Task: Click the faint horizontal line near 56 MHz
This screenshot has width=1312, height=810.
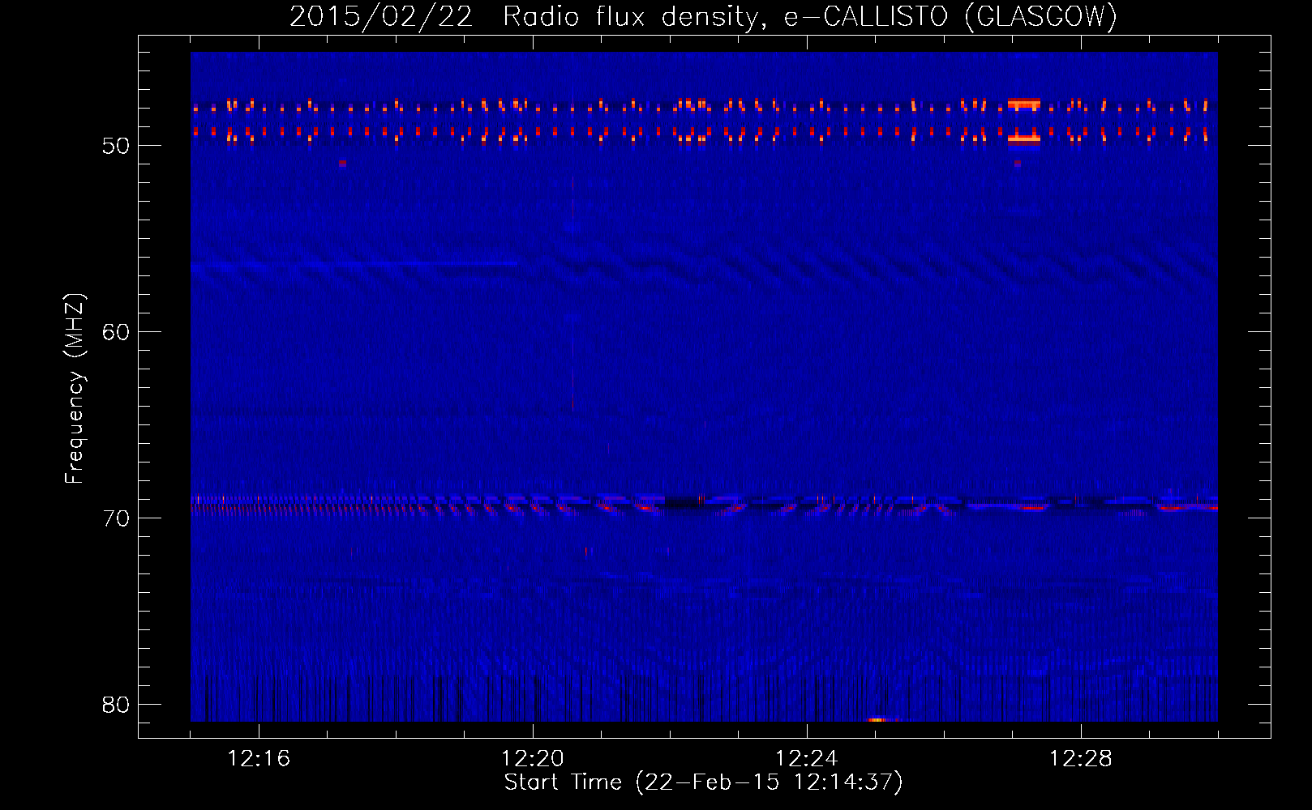Action: pos(354,263)
